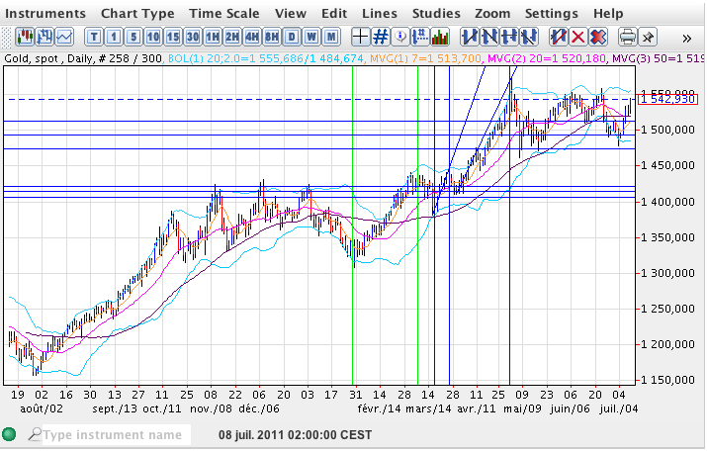Open the Studies menu
Viewport: 707px width, 453px height.
click(436, 14)
